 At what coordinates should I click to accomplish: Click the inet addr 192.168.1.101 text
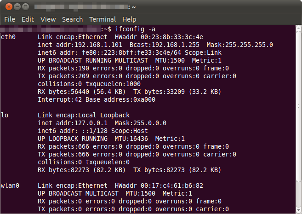pyautogui.click(x=80, y=45)
